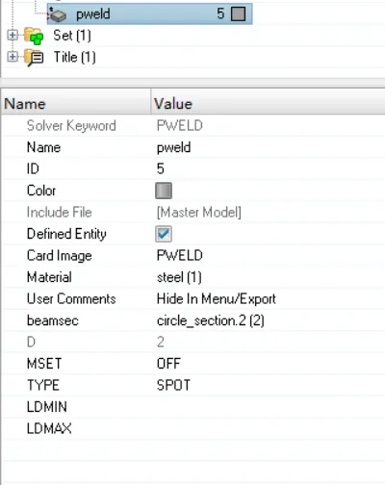This screenshot has height=485, width=385.
Task: Toggle the Defined Entity checkbox
Action: tap(164, 234)
